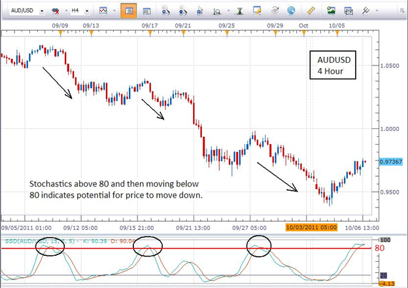
Task: Click the blue globe icon
Action: (291, 10)
